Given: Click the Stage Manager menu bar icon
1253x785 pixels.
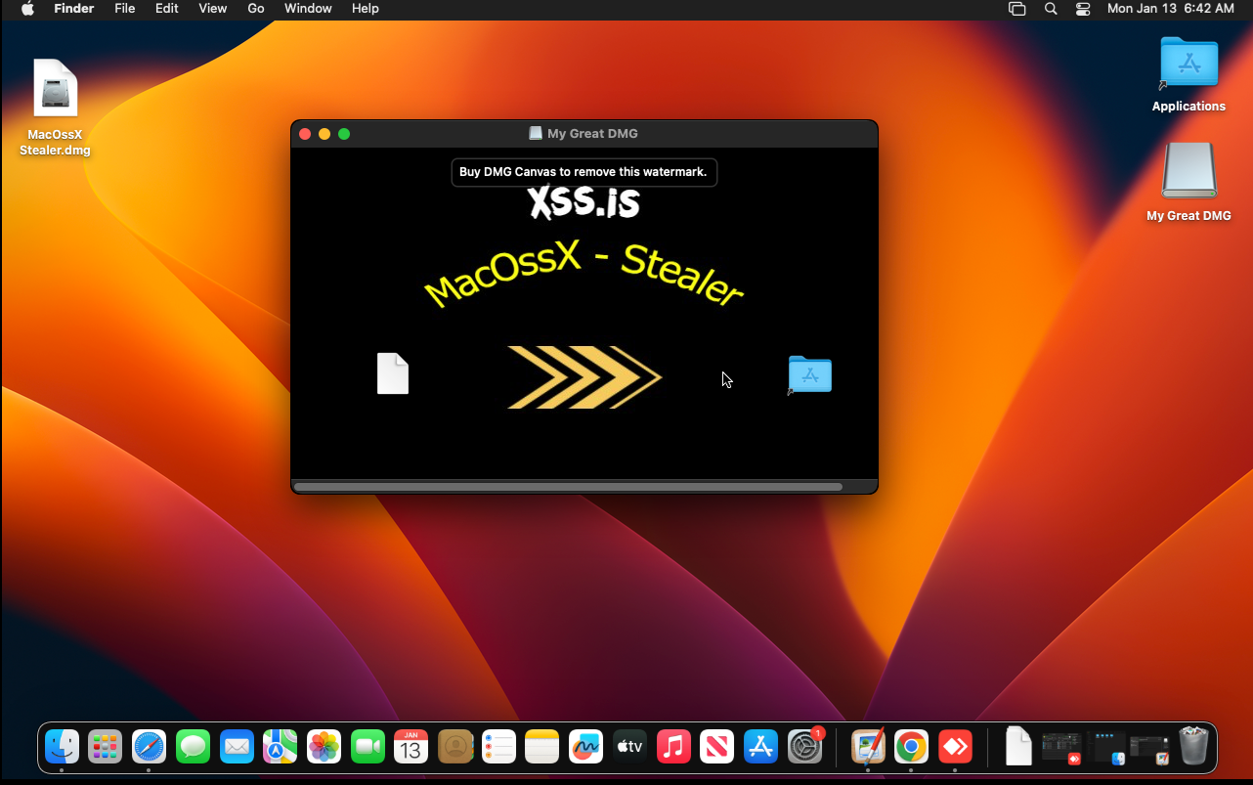Looking at the screenshot, I should pos(1017,9).
